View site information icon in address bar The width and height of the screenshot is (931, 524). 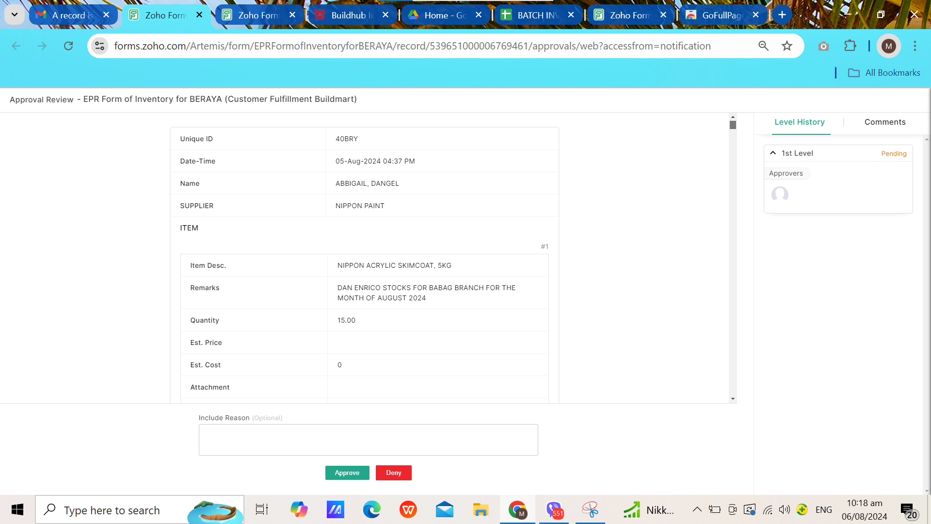[x=100, y=46]
